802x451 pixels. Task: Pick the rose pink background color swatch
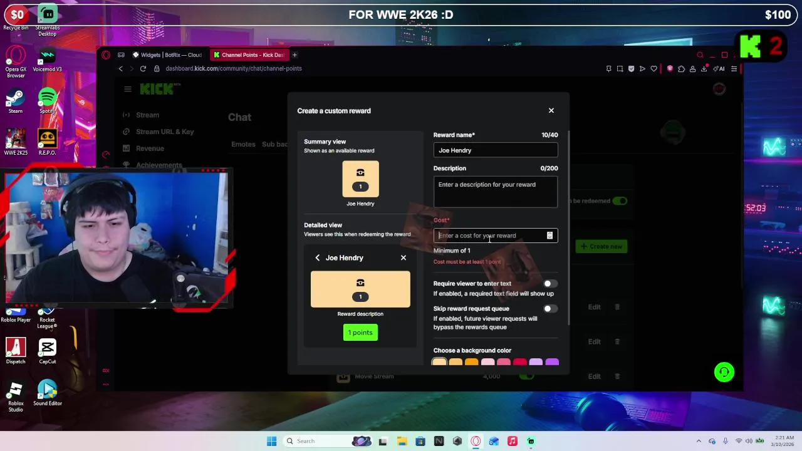(x=504, y=362)
